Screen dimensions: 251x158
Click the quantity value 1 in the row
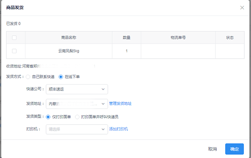[x=126, y=51]
